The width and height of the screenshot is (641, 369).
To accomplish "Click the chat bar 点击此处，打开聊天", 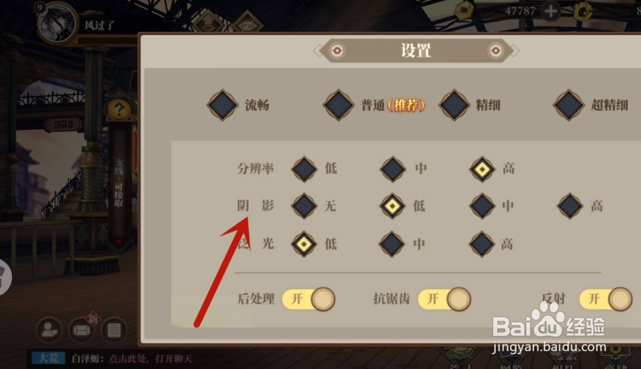I will coord(132,359).
